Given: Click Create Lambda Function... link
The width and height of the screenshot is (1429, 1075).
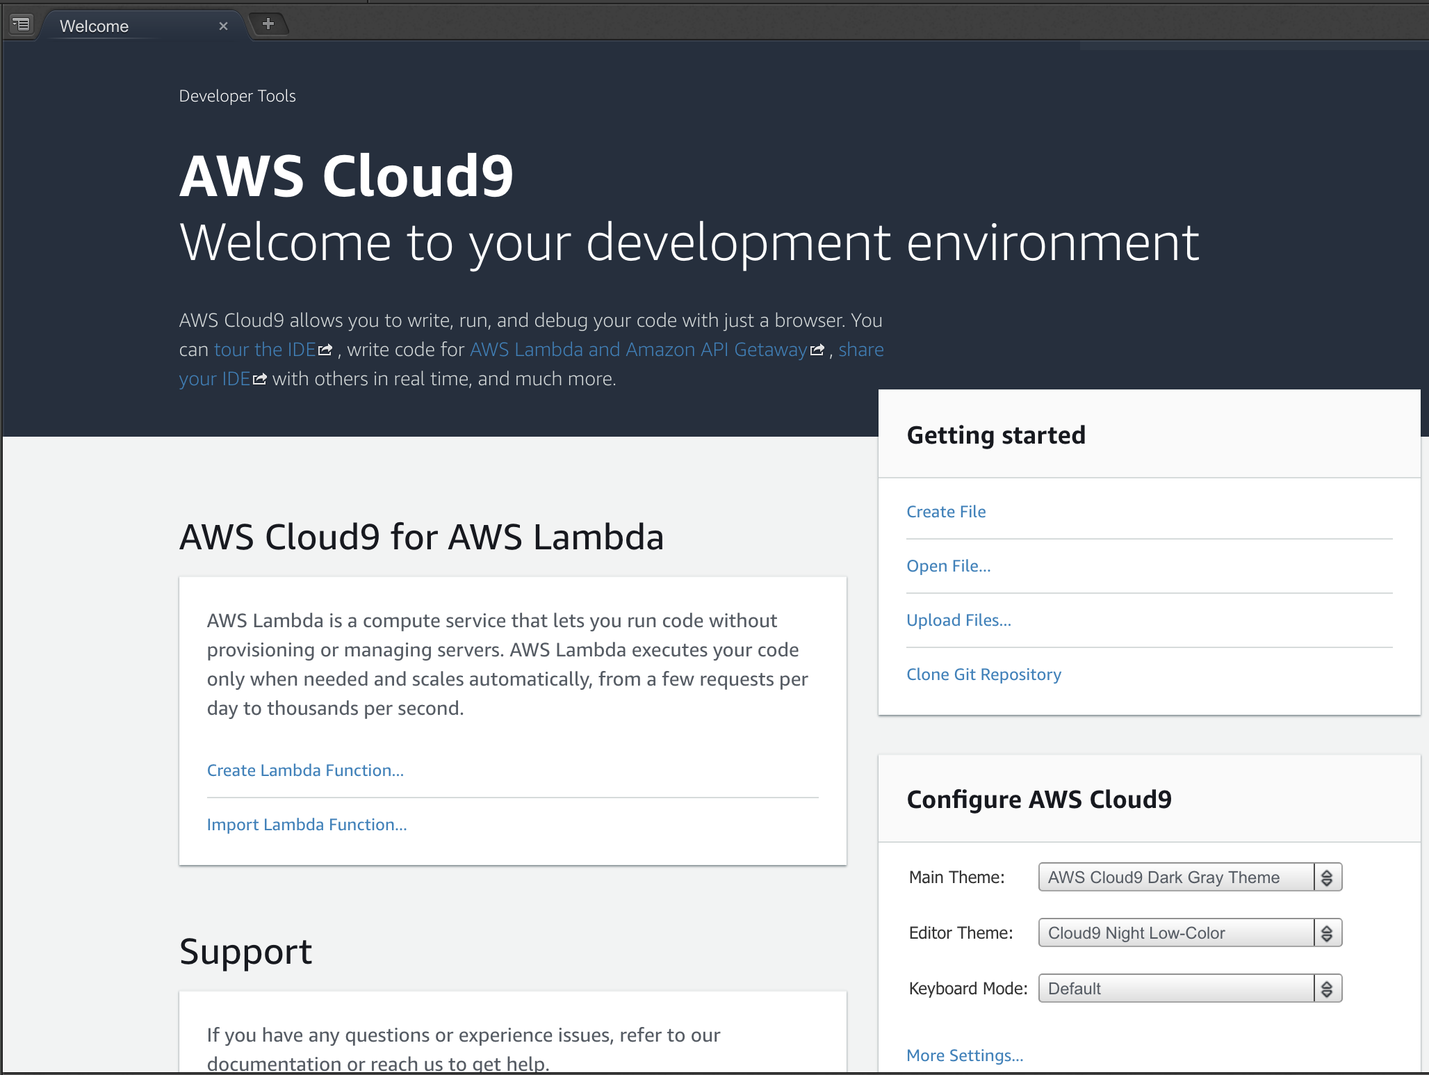Looking at the screenshot, I should point(305,770).
